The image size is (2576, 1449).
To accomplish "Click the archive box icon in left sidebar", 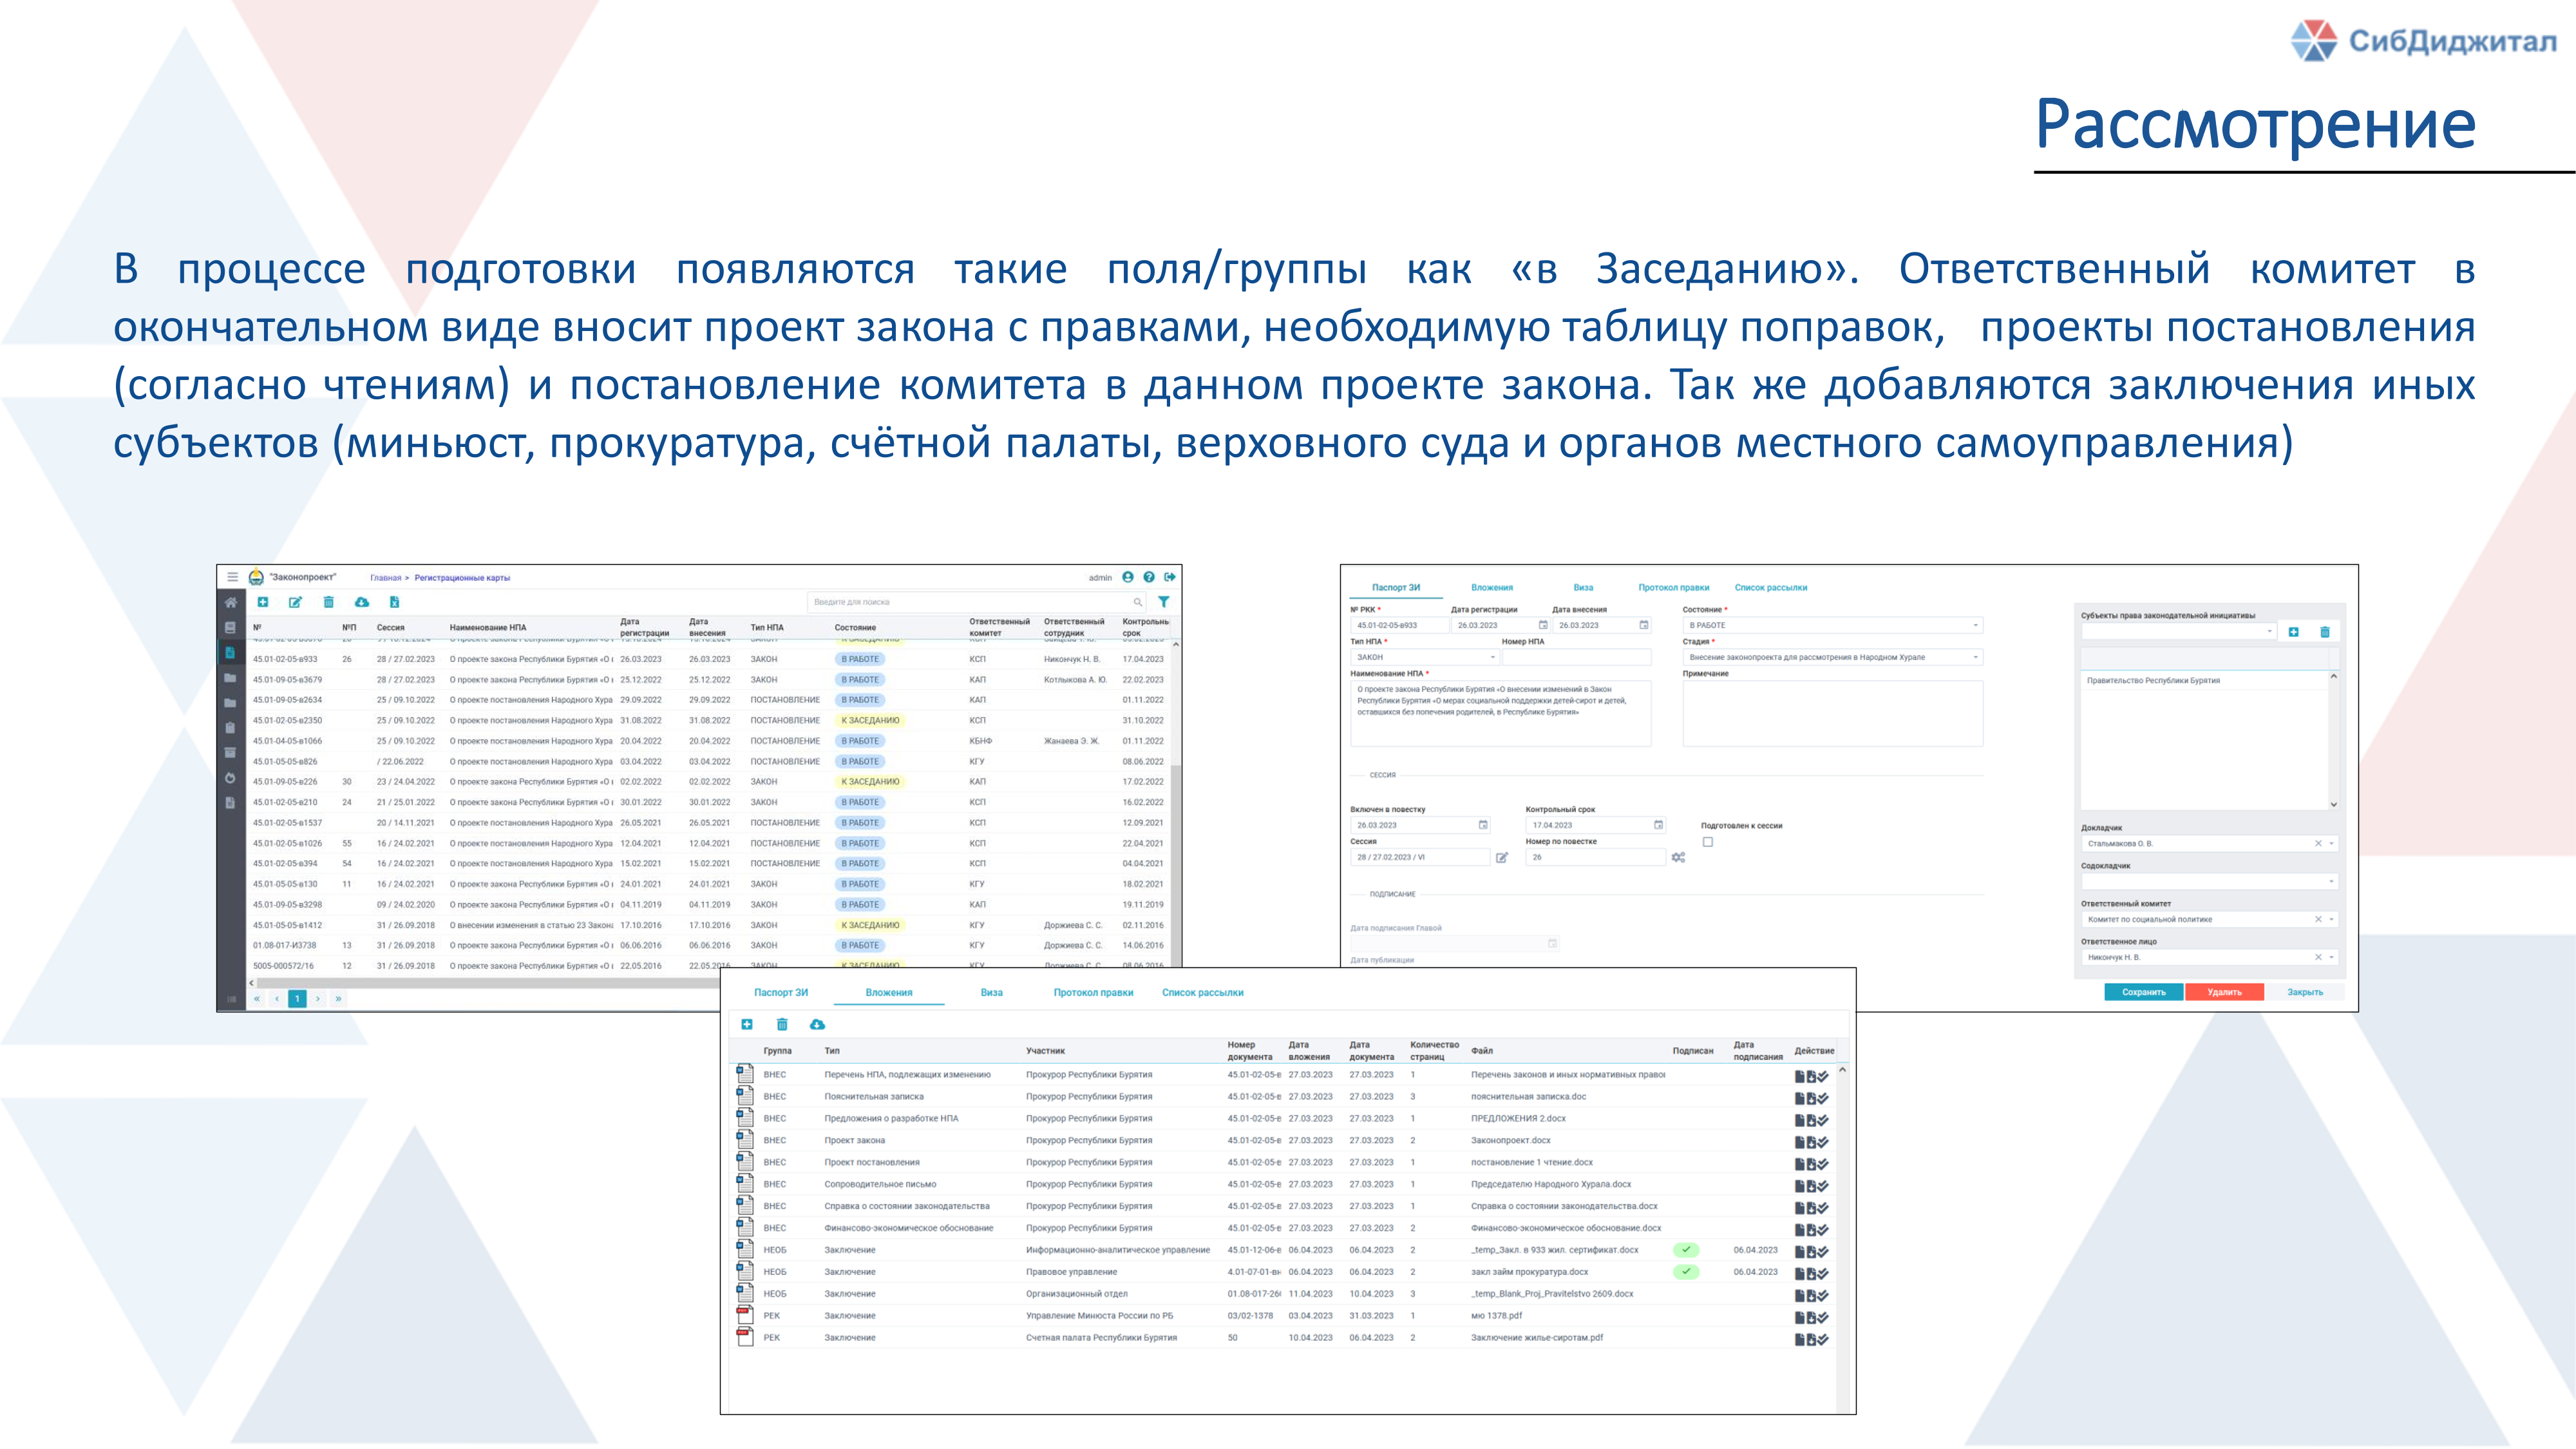I will [230, 753].
